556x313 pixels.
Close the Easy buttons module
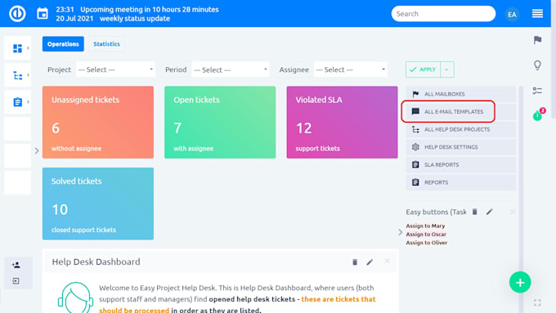coord(513,212)
